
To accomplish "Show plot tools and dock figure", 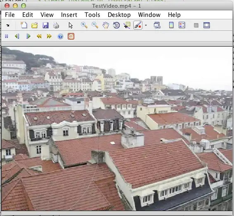I will [x=206, y=25].
